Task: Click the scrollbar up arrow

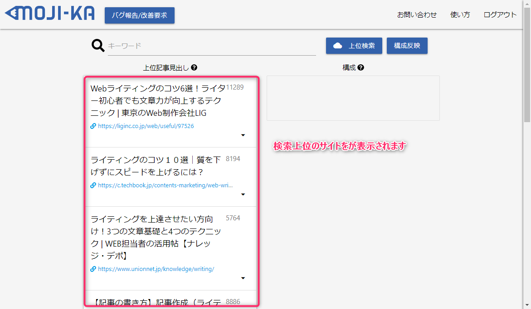Action: 527,3
